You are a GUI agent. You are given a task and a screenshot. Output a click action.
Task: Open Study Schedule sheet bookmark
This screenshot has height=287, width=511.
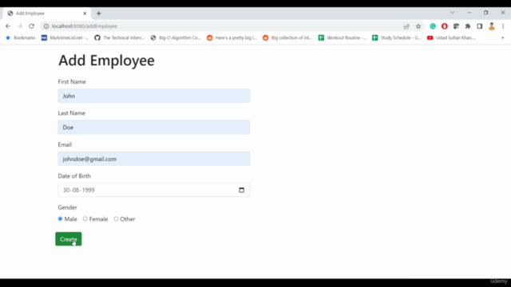pyautogui.click(x=397, y=37)
